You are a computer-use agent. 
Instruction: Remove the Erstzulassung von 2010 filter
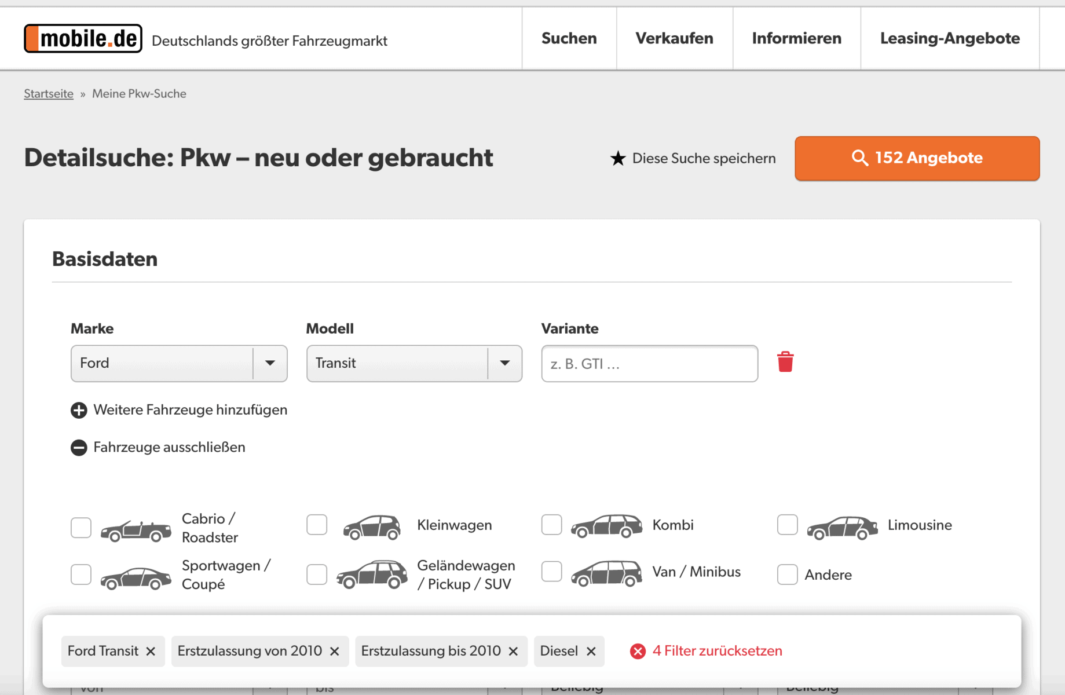click(335, 652)
